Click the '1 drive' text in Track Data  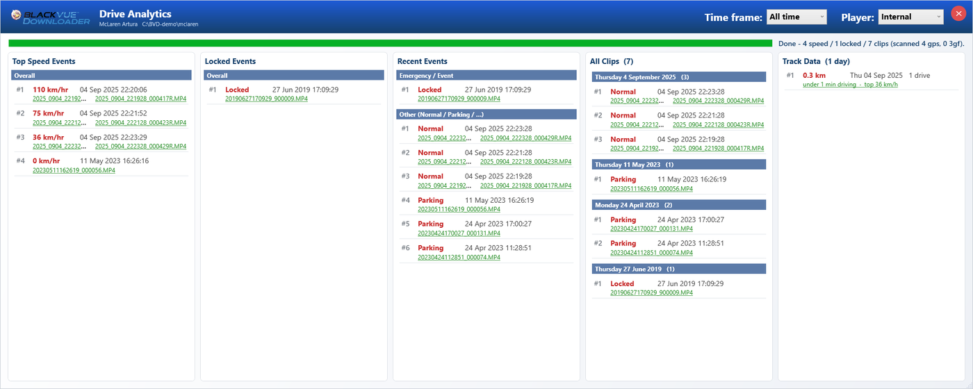point(919,76)
